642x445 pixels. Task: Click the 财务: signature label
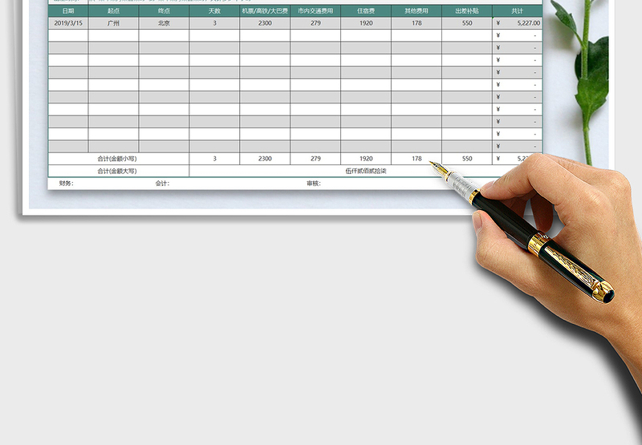(x=67, y=184)
